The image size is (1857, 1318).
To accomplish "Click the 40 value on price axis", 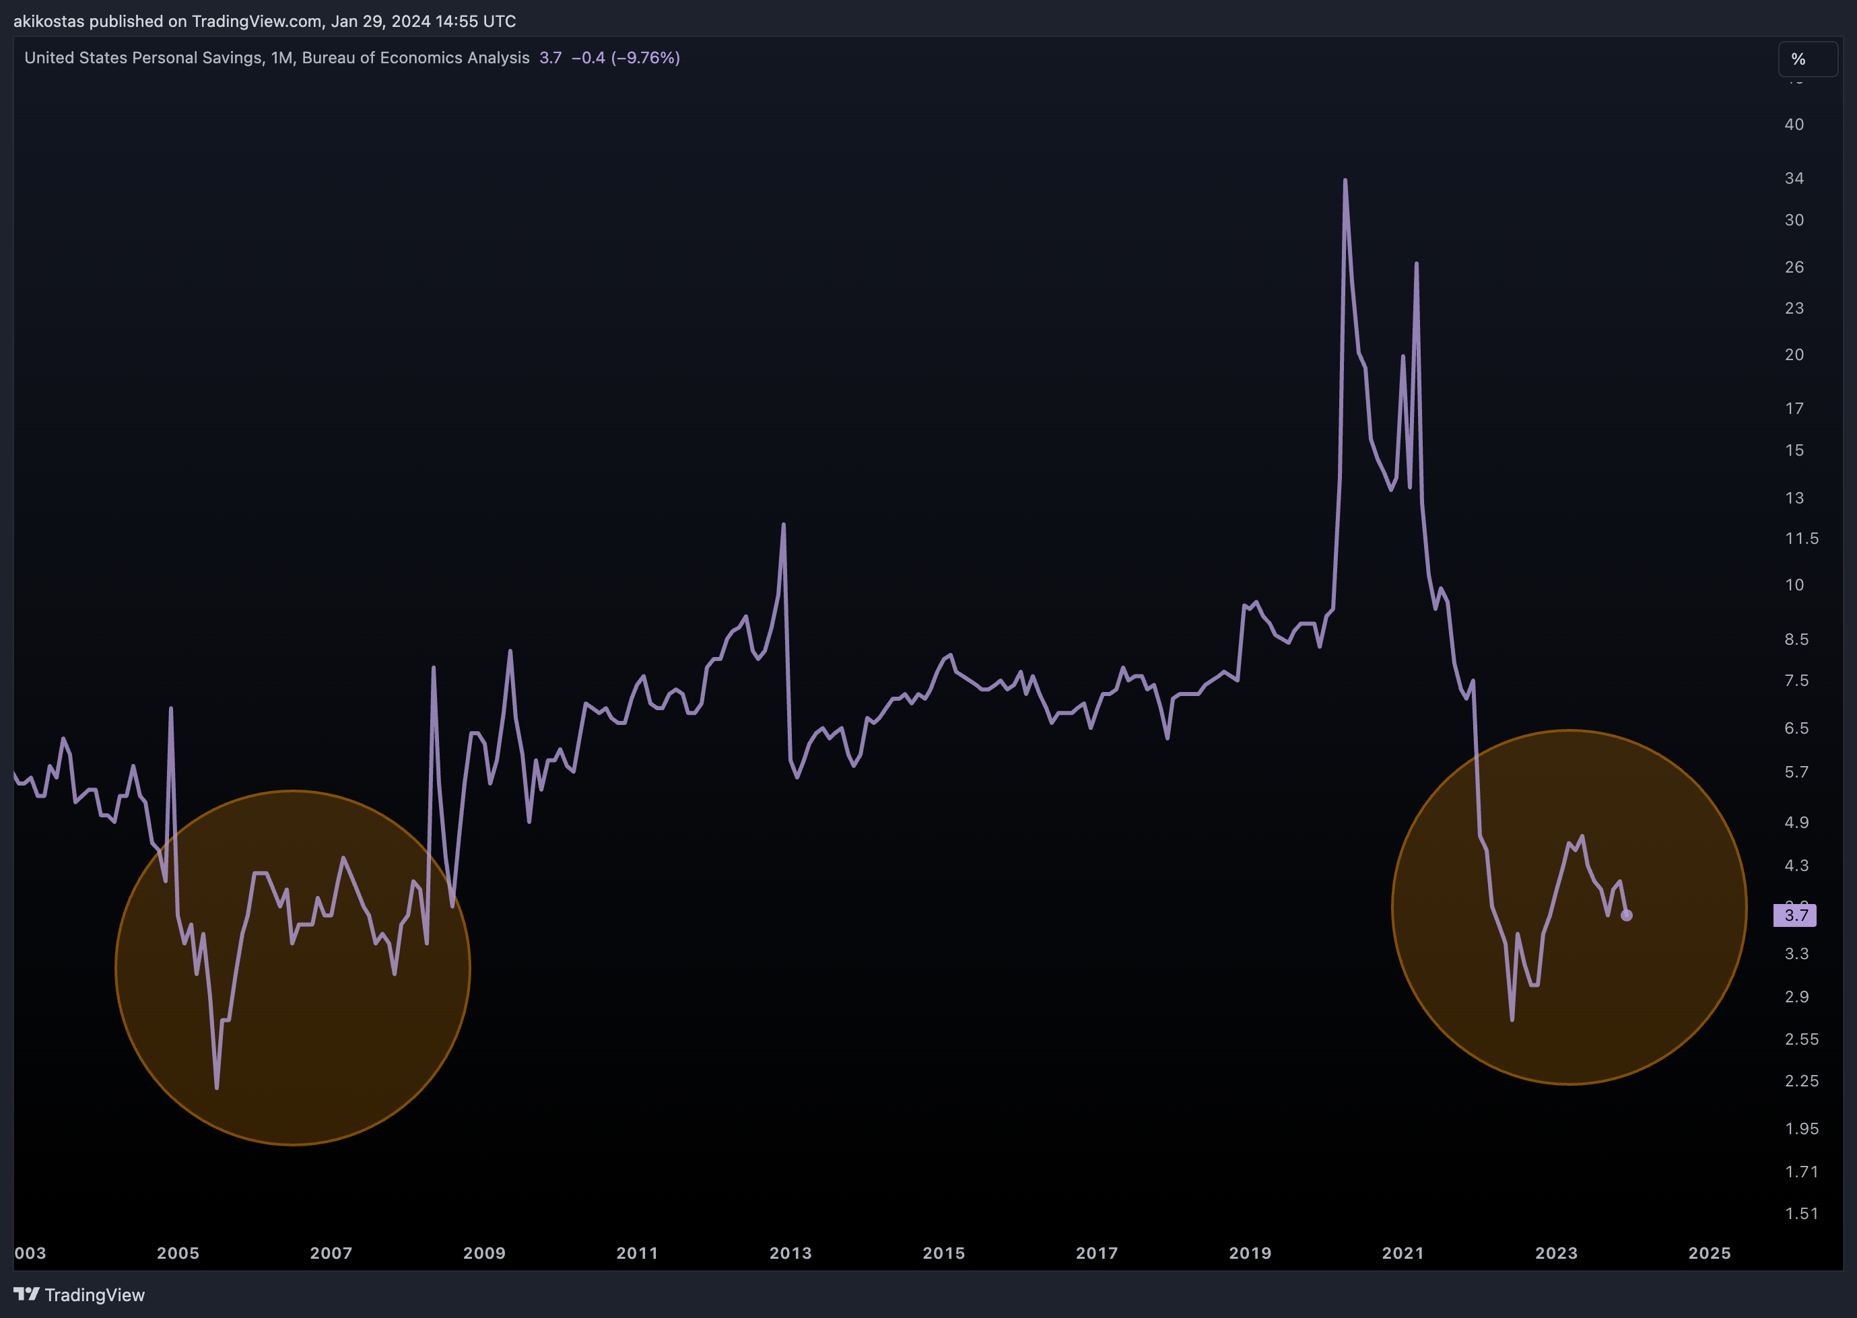I will tap(1794, 124).
